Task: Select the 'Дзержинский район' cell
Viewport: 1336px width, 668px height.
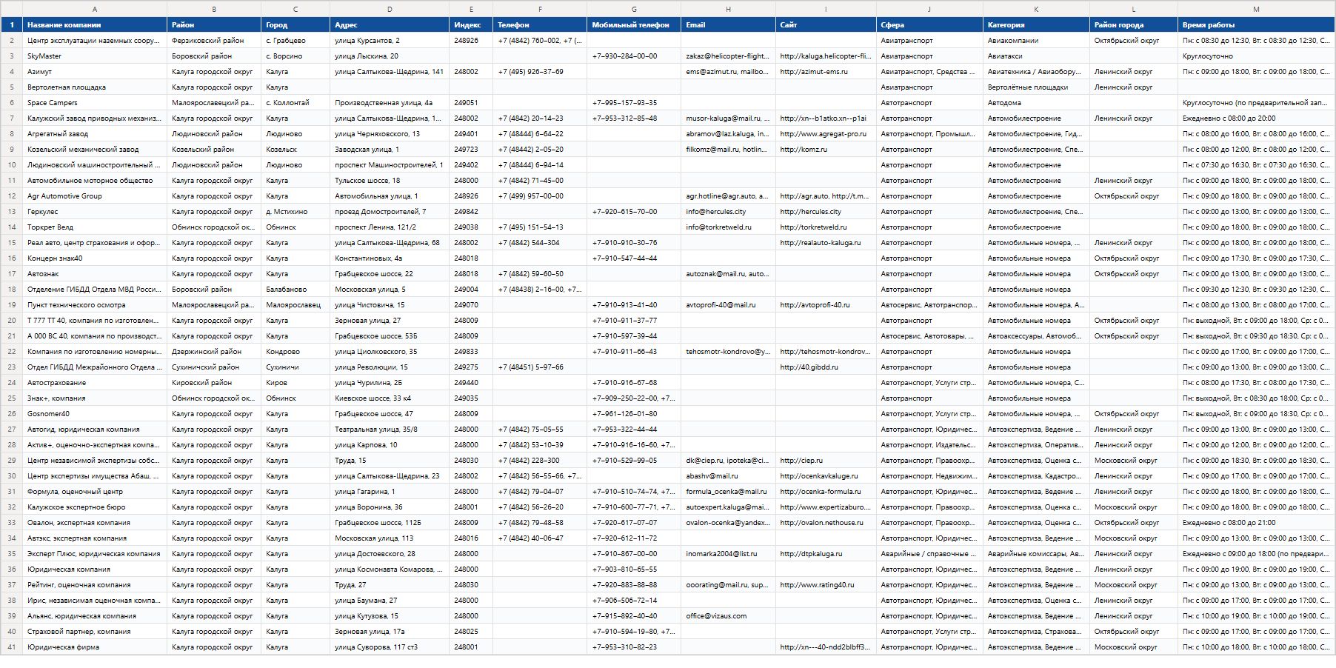Action: 214,352
